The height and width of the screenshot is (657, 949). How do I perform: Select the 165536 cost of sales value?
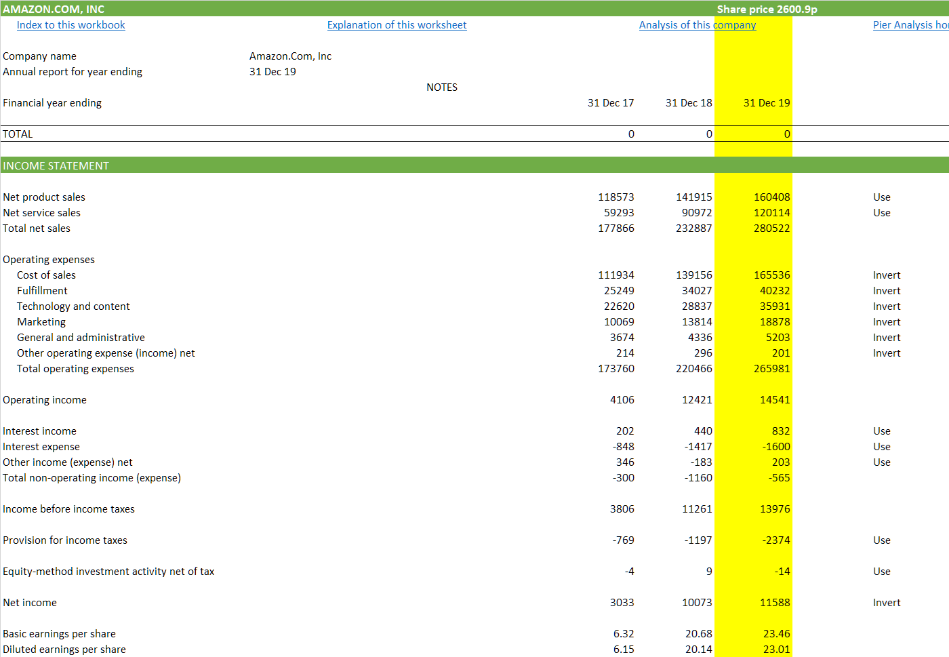pos(772,275)
